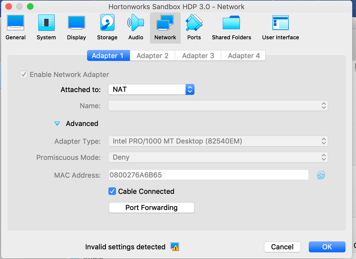Open the Adapter Type dropdown
Viewport: 356px width, 259px height.
pos(218,141)
